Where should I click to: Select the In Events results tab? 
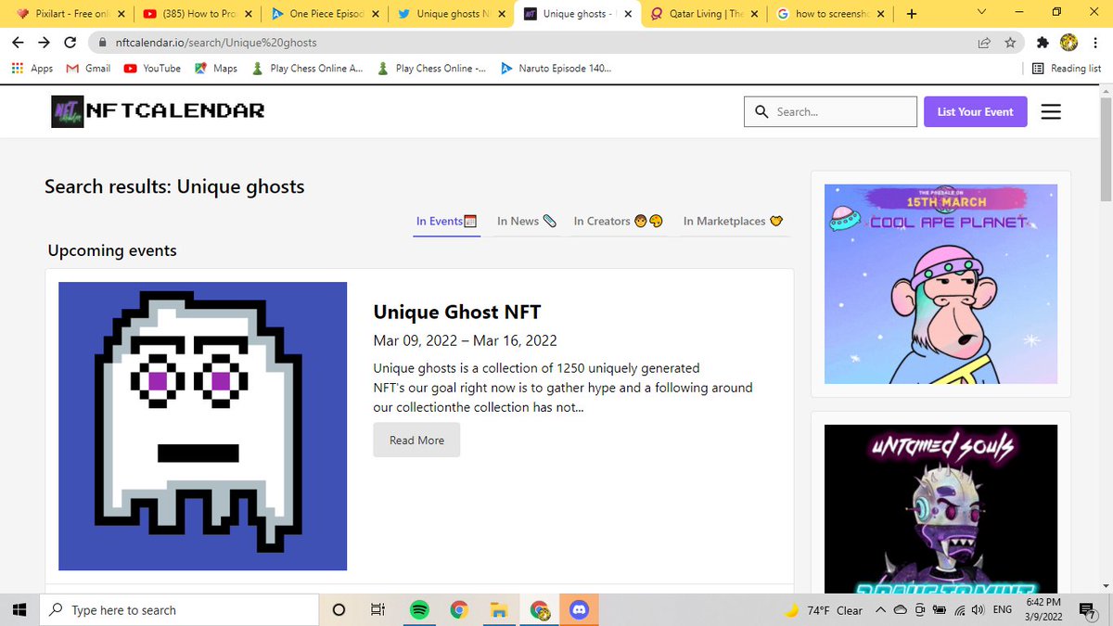tap(446, 221)
